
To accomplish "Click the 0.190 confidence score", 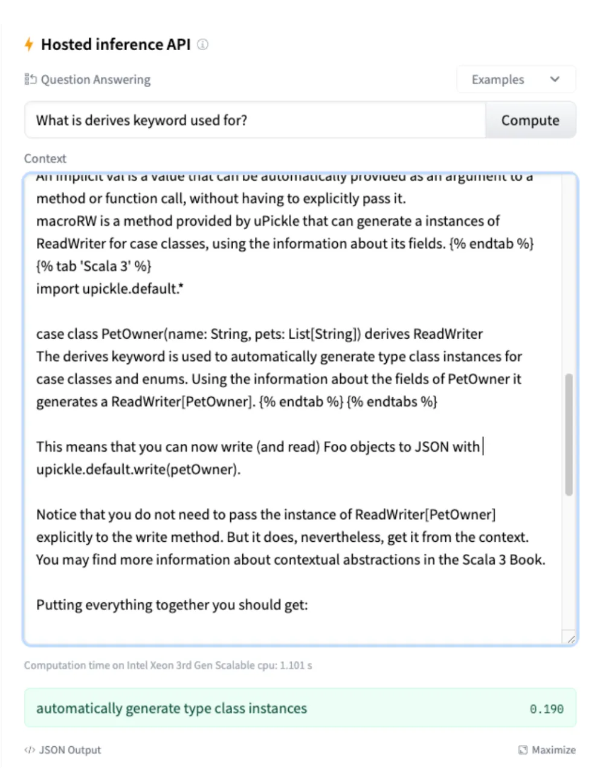I will 546,709.
